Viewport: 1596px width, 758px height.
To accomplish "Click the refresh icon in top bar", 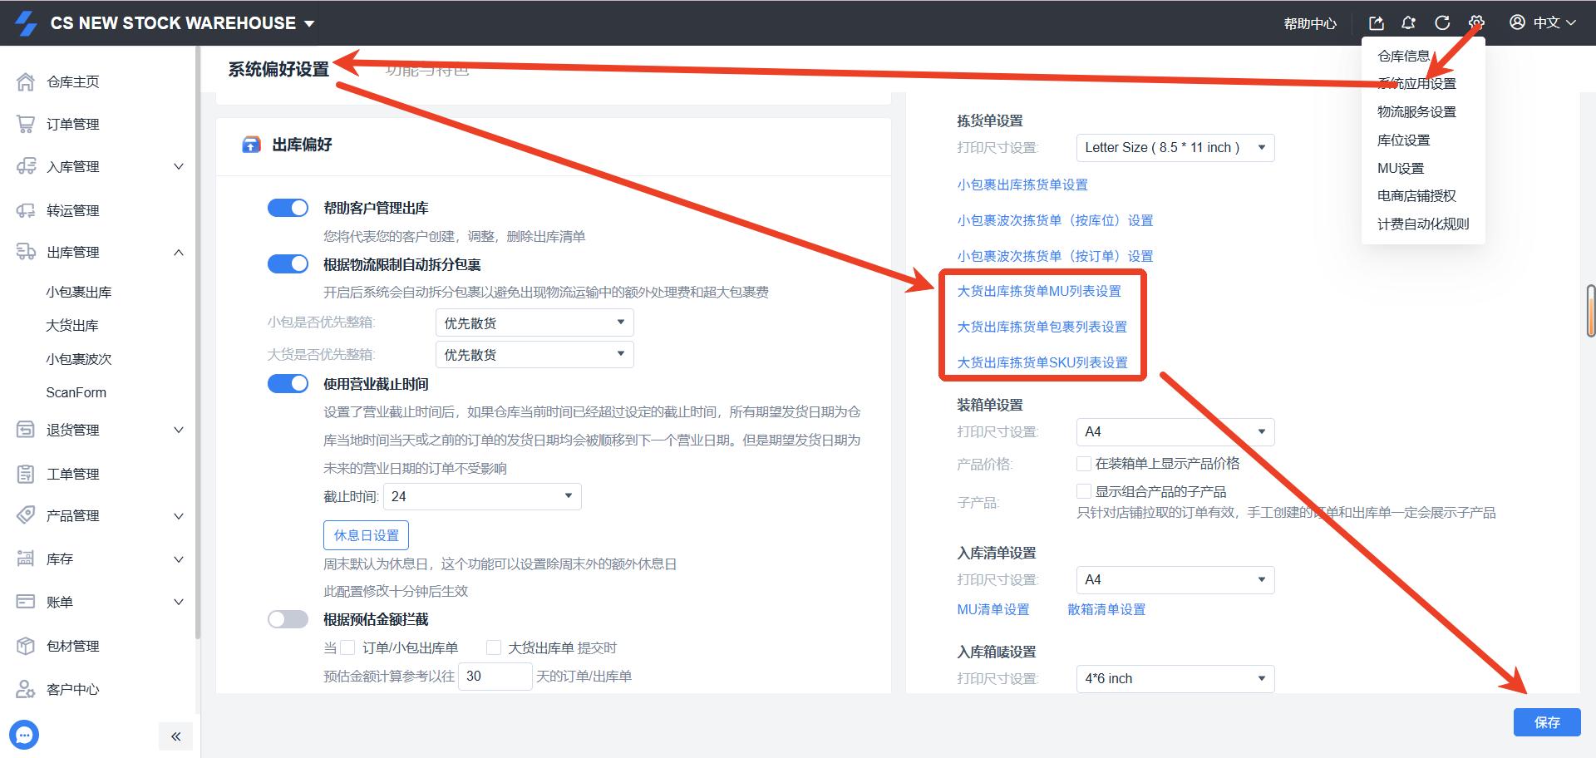I will coord(1442,23).
